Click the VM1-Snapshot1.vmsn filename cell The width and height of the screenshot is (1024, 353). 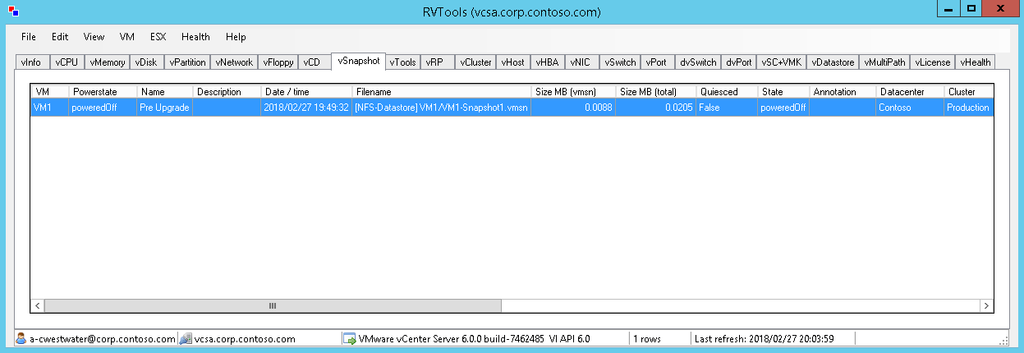[x=442, y=108]
